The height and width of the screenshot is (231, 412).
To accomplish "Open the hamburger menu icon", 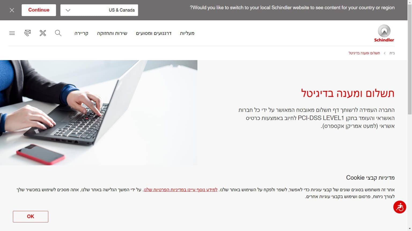I will click(x=12, y=33).
